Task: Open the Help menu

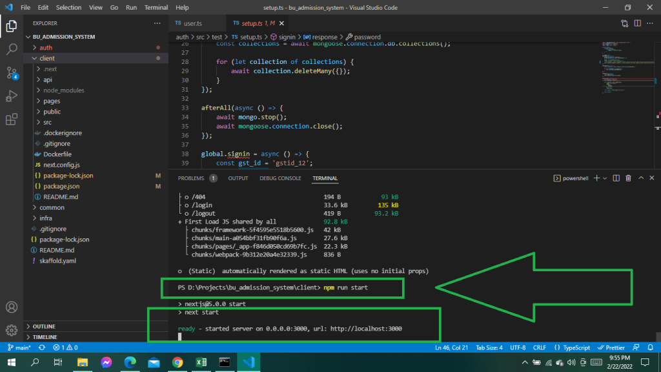Action: [182, 8]
